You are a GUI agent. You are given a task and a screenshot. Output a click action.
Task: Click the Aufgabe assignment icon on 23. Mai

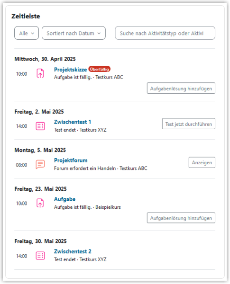(x=40, y=203)
